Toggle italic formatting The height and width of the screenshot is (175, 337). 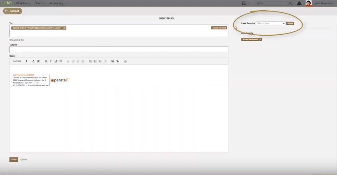(x=50, y=61)
